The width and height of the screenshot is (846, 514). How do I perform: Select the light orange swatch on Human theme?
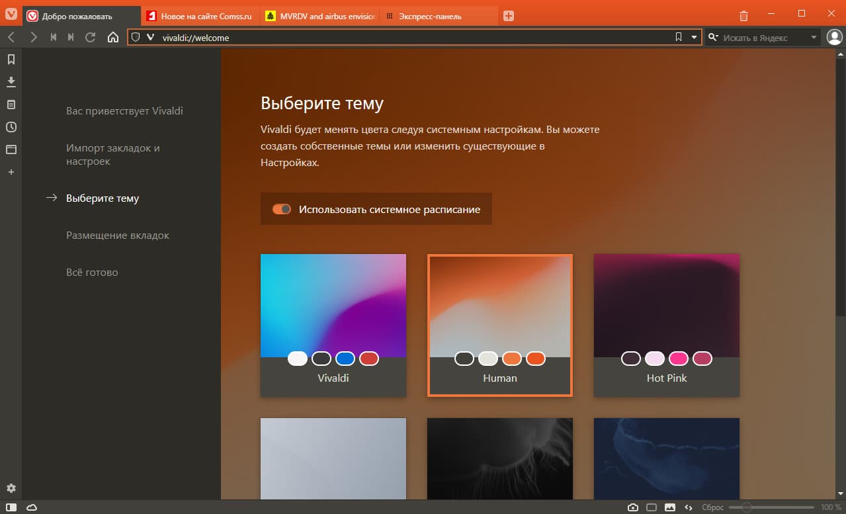[x=512, y=359]
